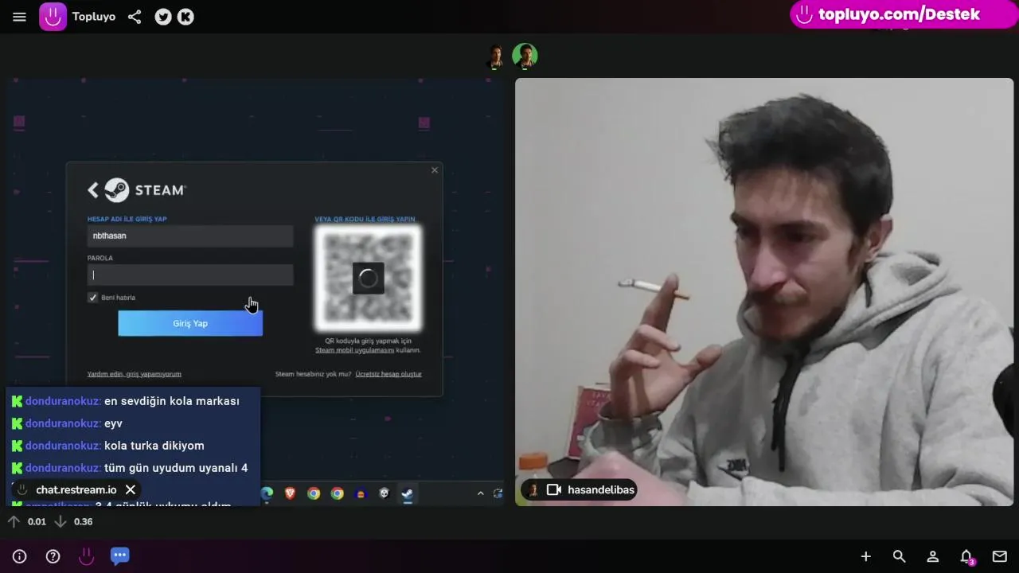Click the Steam back arrow
The height and width of the screenshot is (573, 1019).
(x=93, y=190)
